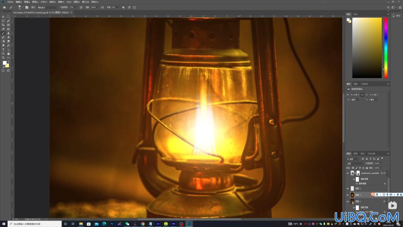Viewport: 403px width, 227px height.
Task: Open the Layer menu
Action: click(x=35, y=2)
